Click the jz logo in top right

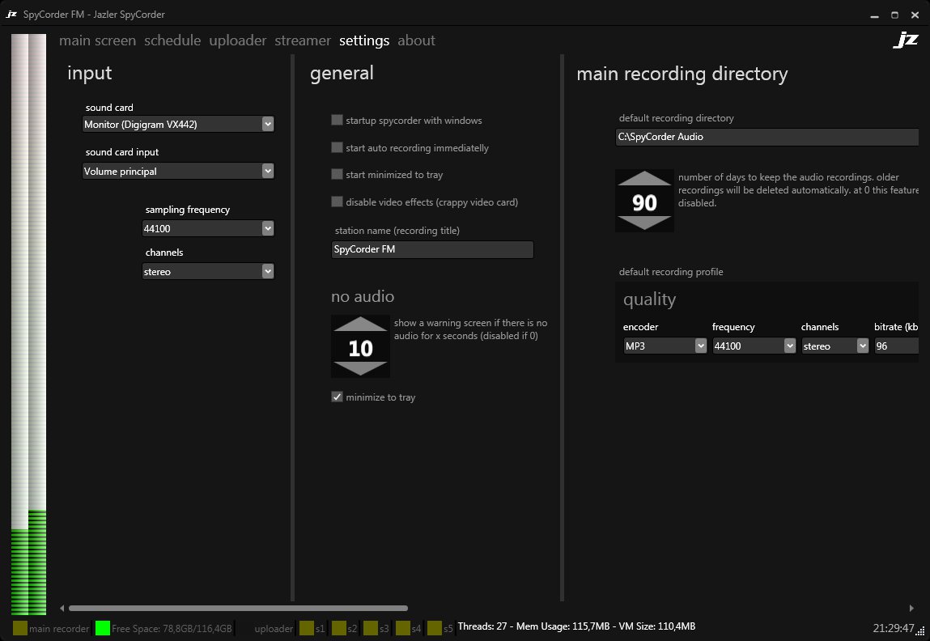905,40
